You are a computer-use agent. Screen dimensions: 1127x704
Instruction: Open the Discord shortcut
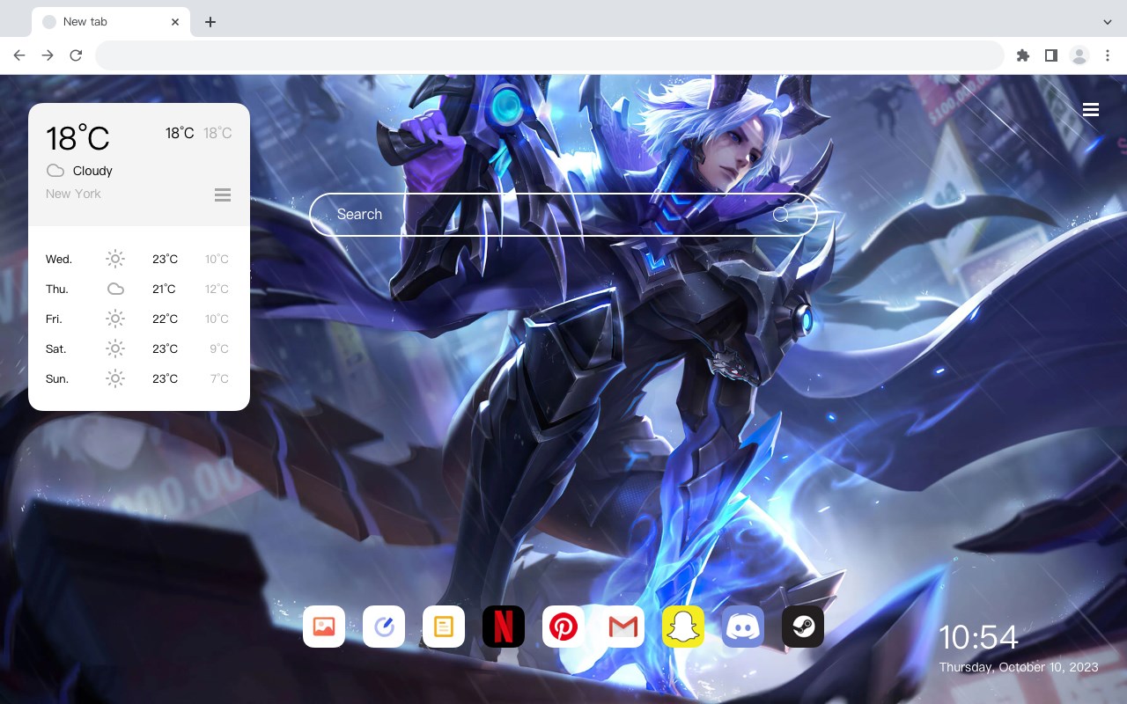[x=743, y=627]
